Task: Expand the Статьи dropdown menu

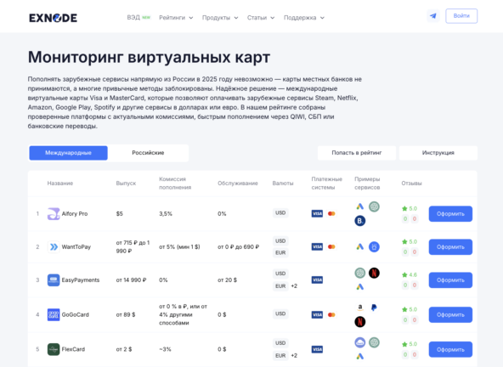Action: (261, 18)
